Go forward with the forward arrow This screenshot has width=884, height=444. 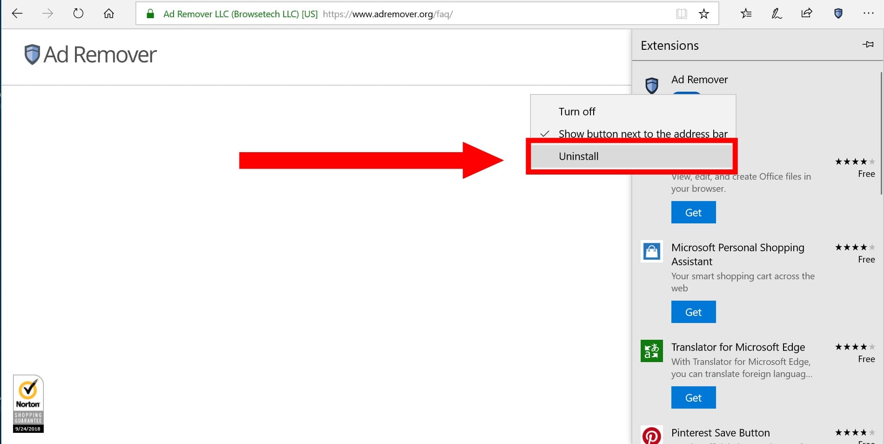click(x=47, y=13)
